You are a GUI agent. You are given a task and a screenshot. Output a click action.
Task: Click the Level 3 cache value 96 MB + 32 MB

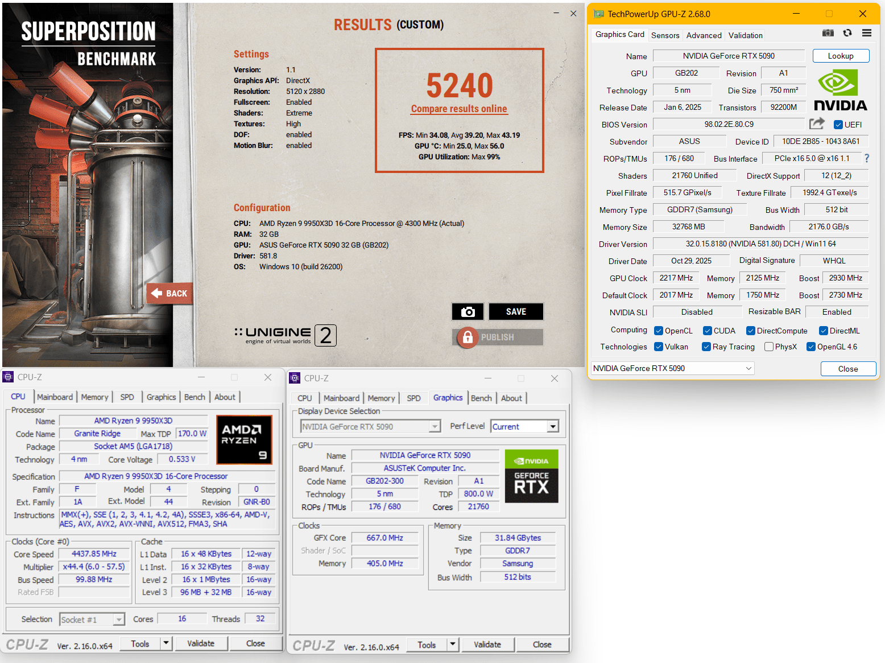[x=205, y=592]
